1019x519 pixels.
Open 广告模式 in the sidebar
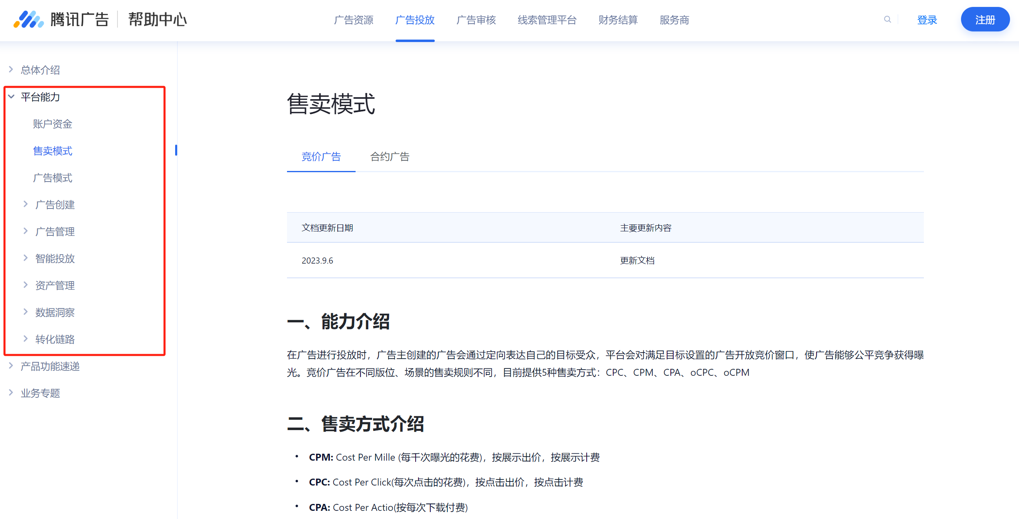pos(53,178)
